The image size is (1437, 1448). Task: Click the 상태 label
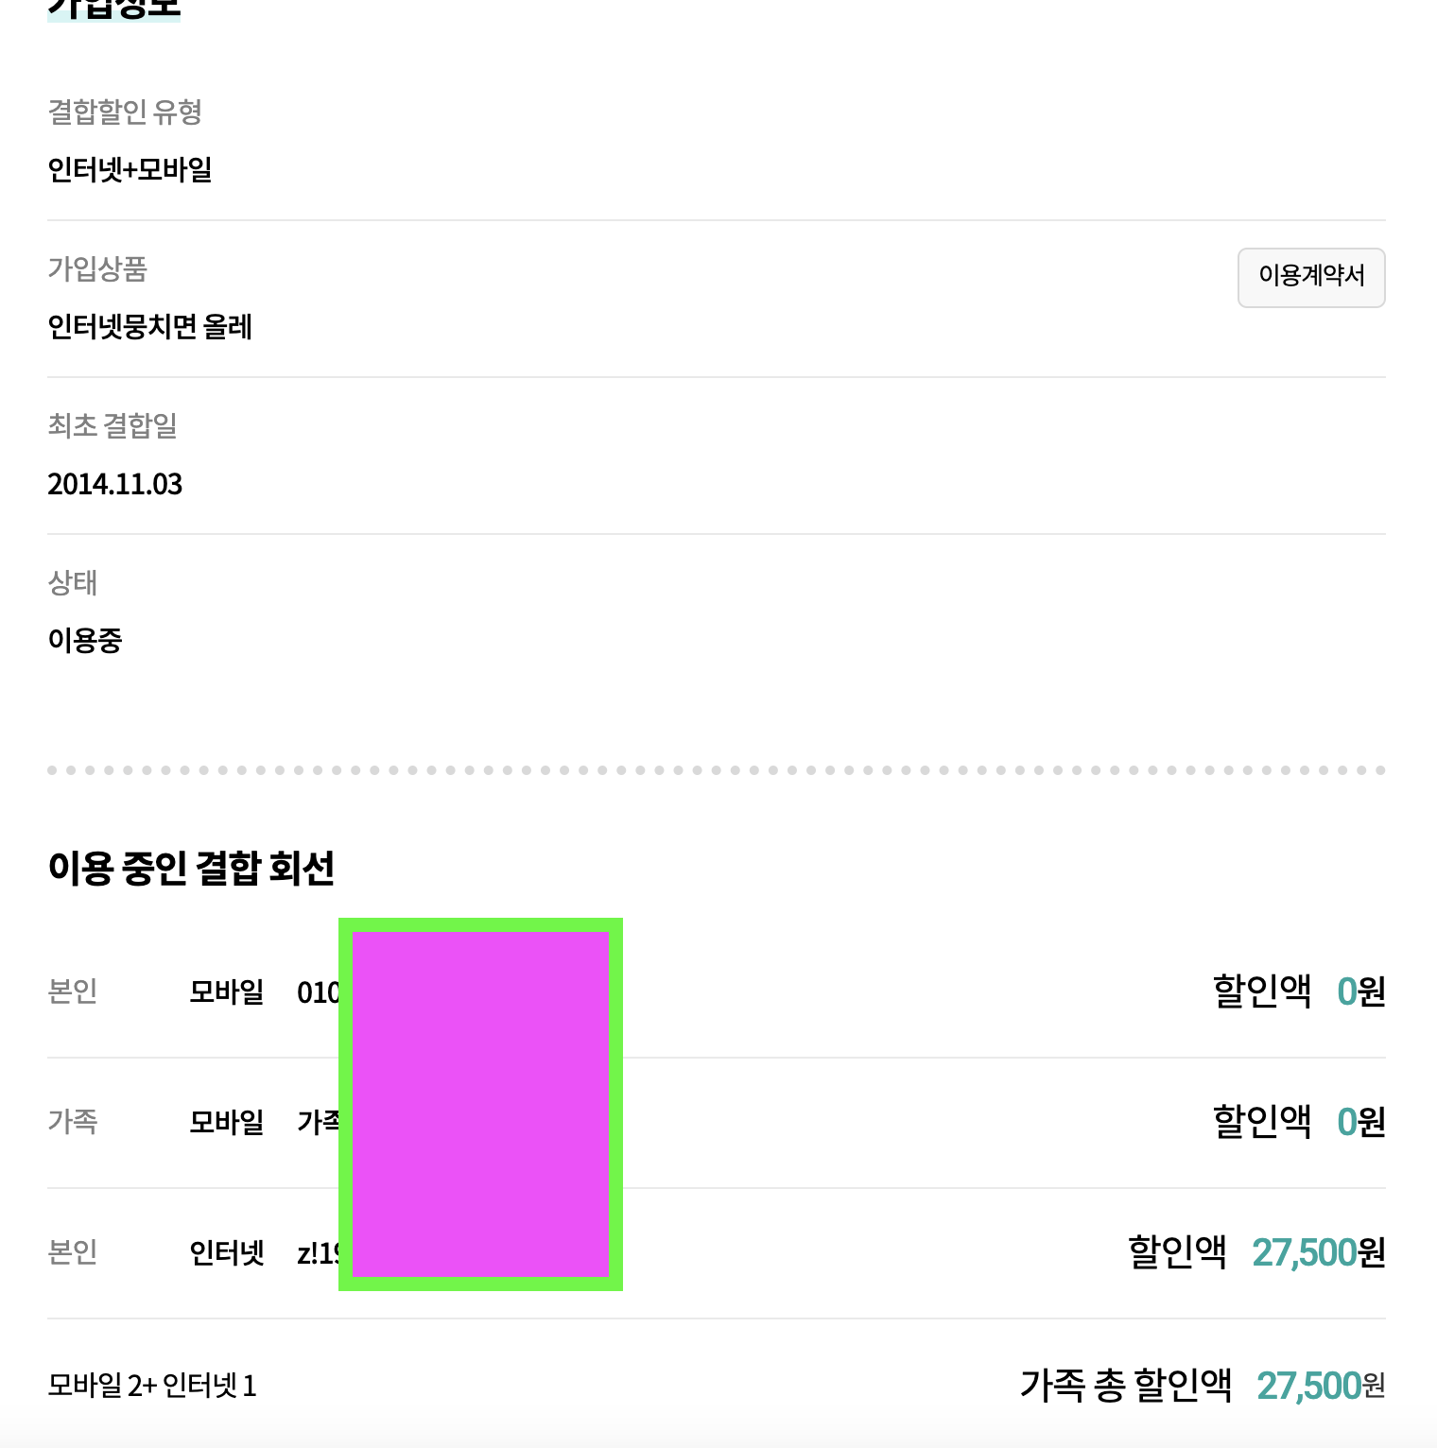(73, 583)
